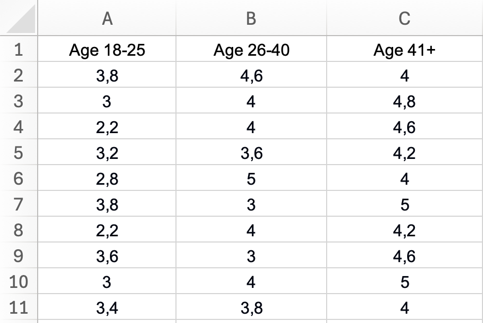Viewport: 483px width, 323px height.
Task: Click the 'Age 41+' header cell
Action: coord(405,50)
